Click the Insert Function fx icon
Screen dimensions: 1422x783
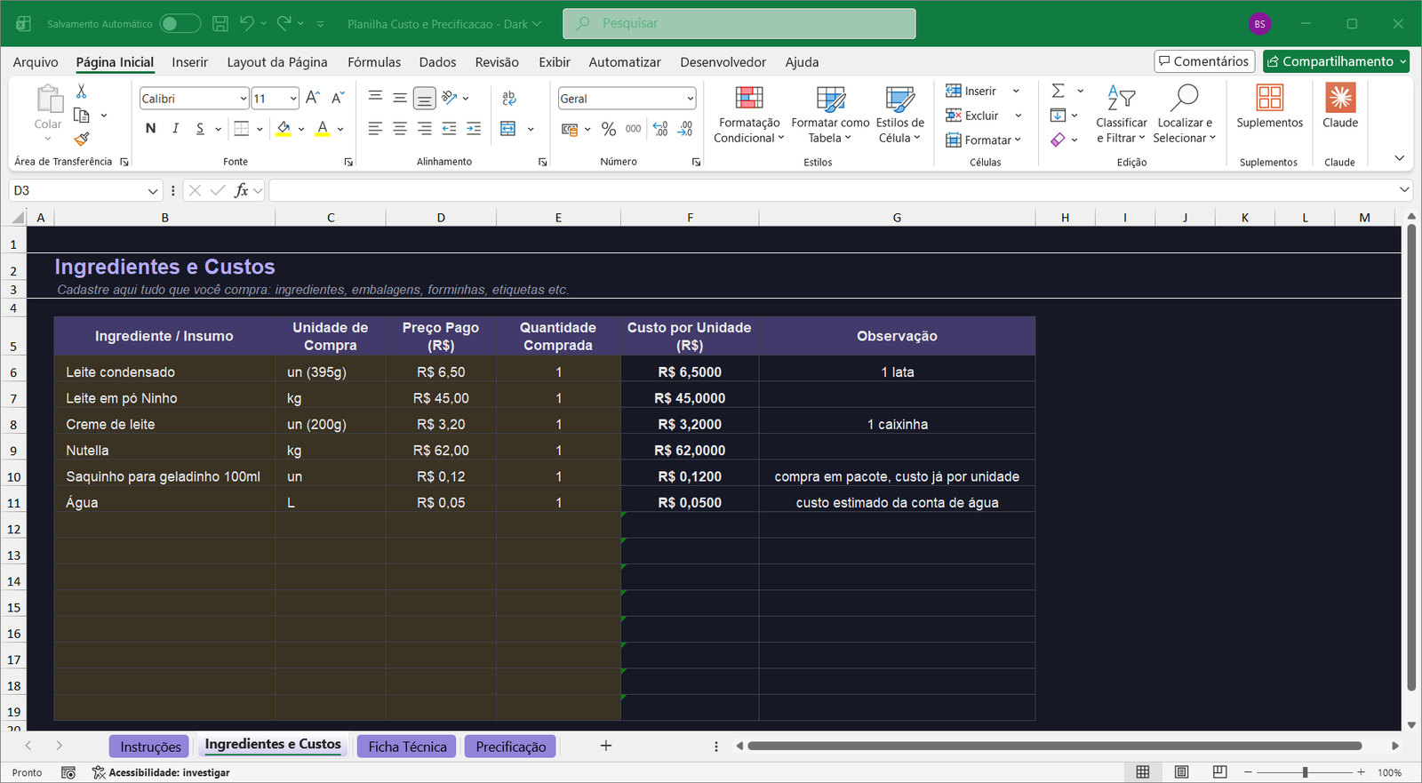(241, 190)
